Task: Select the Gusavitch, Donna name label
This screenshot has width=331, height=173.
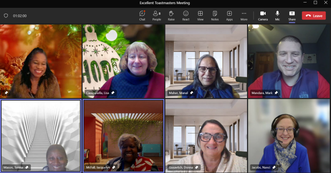Action: (181, 168)
